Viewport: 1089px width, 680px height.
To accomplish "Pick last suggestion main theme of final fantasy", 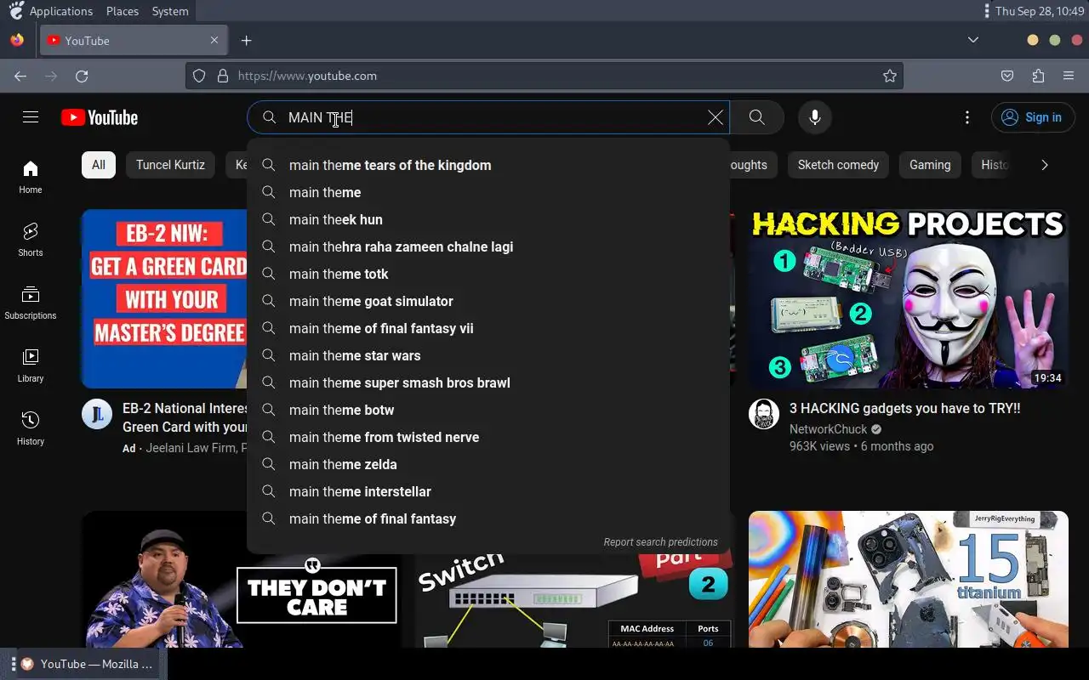I will pyautogui.click(x=488, y=518).
